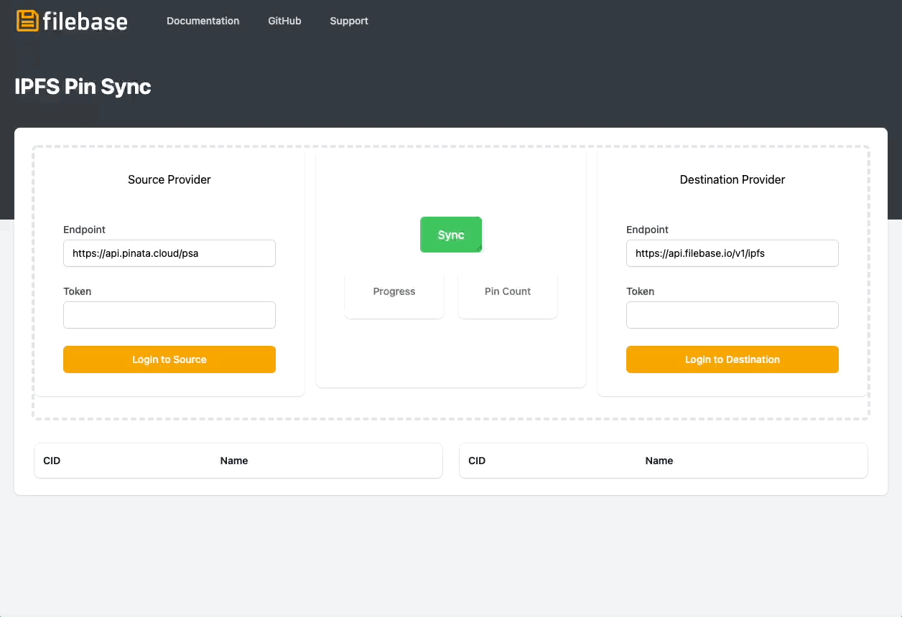Click the right Name column header
Screen dimensions: 902x617
tap(659, 461)
